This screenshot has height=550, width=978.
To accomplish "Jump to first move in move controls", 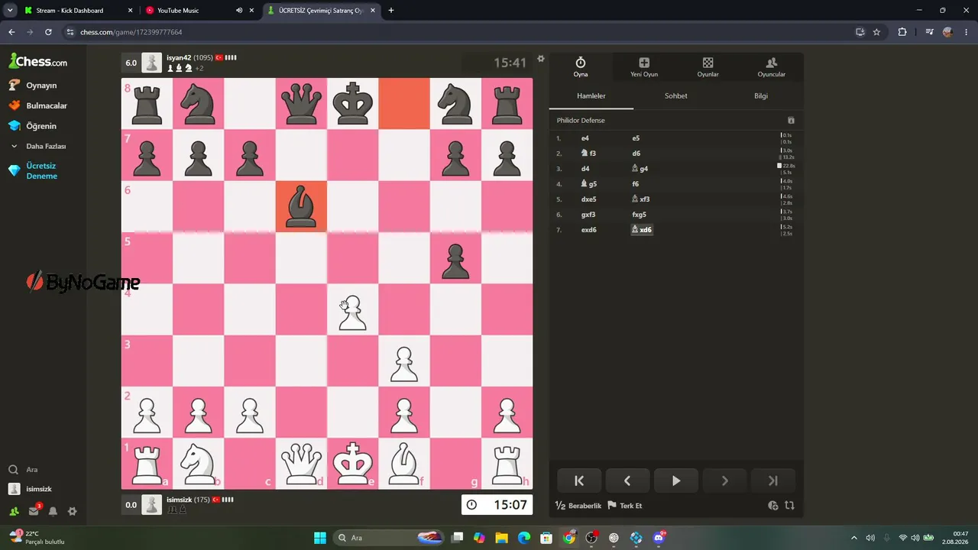I will point(579,480).
